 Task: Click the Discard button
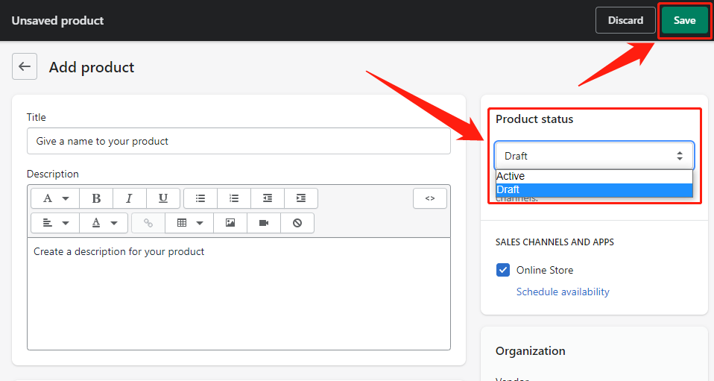(625, 21)
